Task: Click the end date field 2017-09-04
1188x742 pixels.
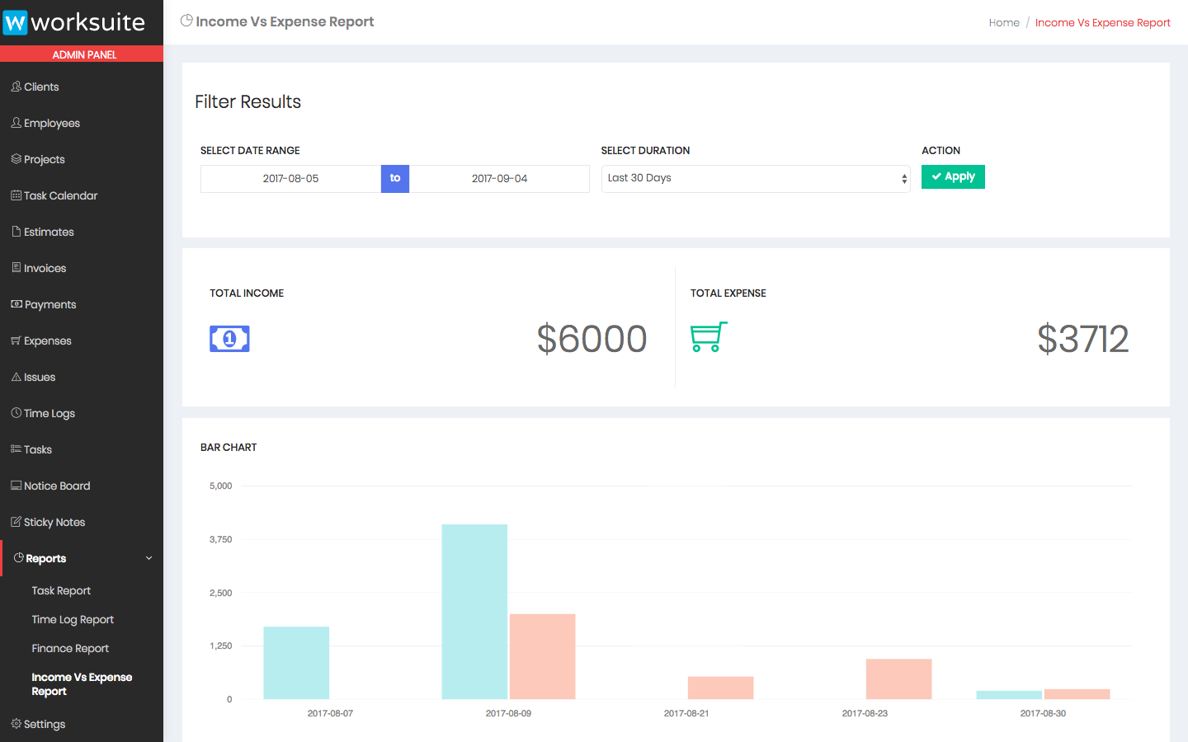Action: coord(499,179)
